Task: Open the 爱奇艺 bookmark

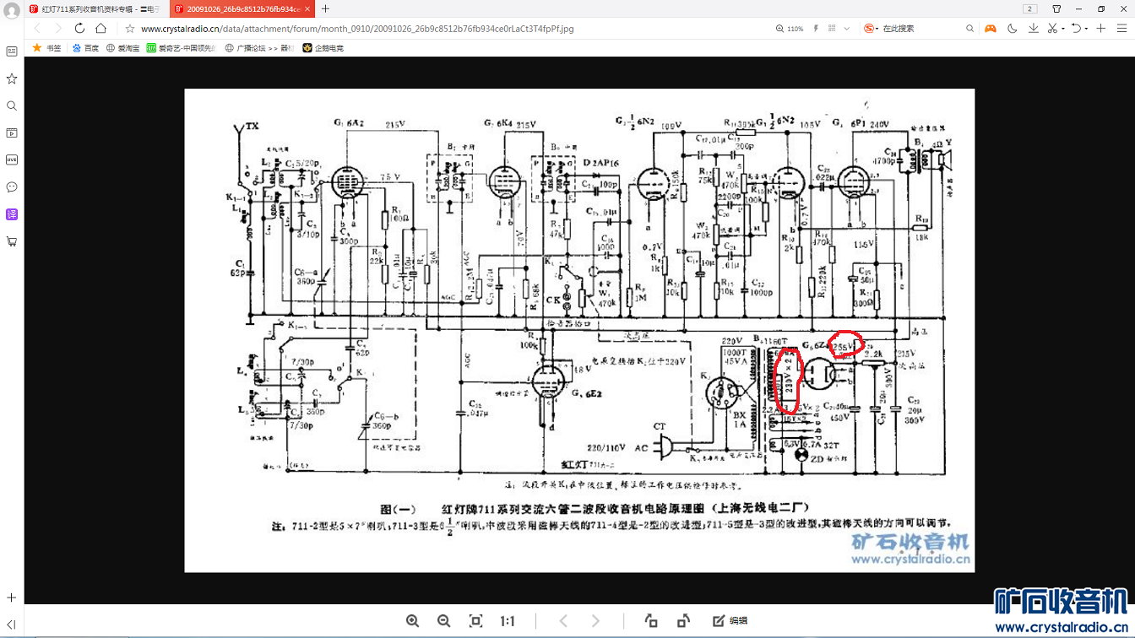Action: pyautogui.click(x=181, y=48)
